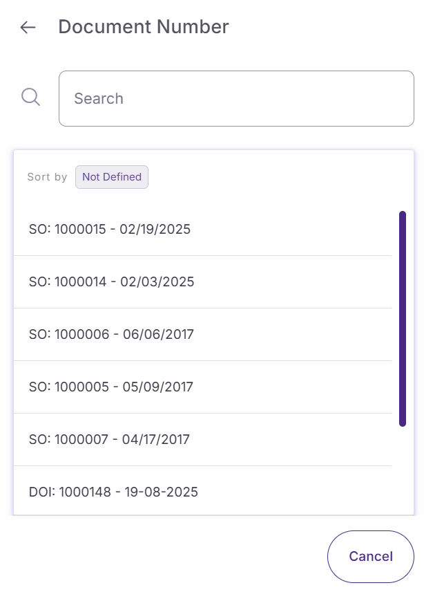This screenshot has height=592, width=424.
Task: Choose the document dated 06/06/2017
Action: coord(159,334)
